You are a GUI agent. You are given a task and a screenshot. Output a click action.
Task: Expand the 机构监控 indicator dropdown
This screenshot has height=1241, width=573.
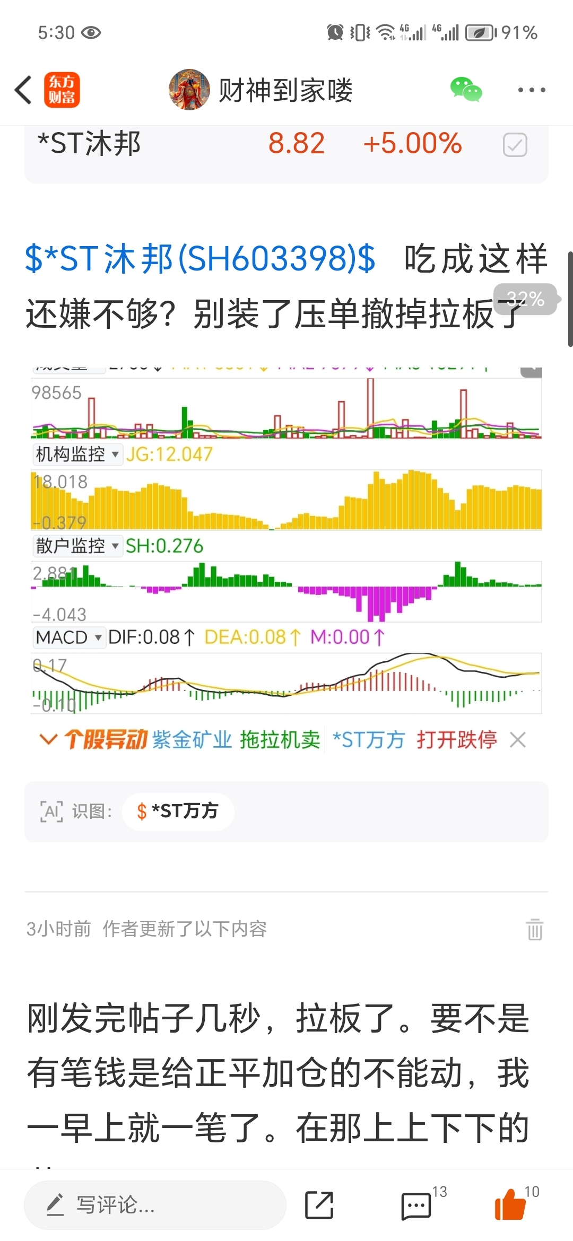point(77,455)
